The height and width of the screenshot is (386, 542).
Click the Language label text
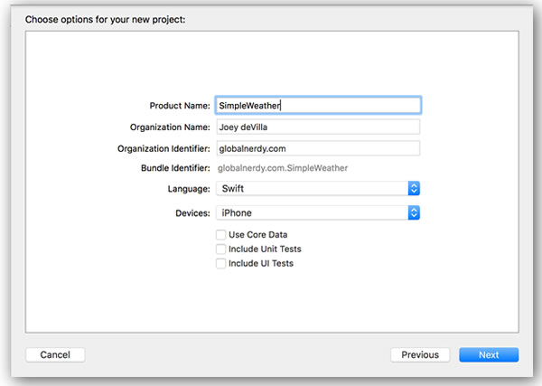click(x=189, y=189)
